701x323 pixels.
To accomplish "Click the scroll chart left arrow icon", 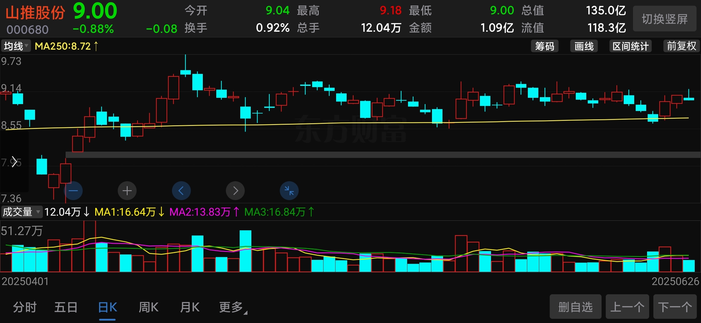I will point(181,191).
